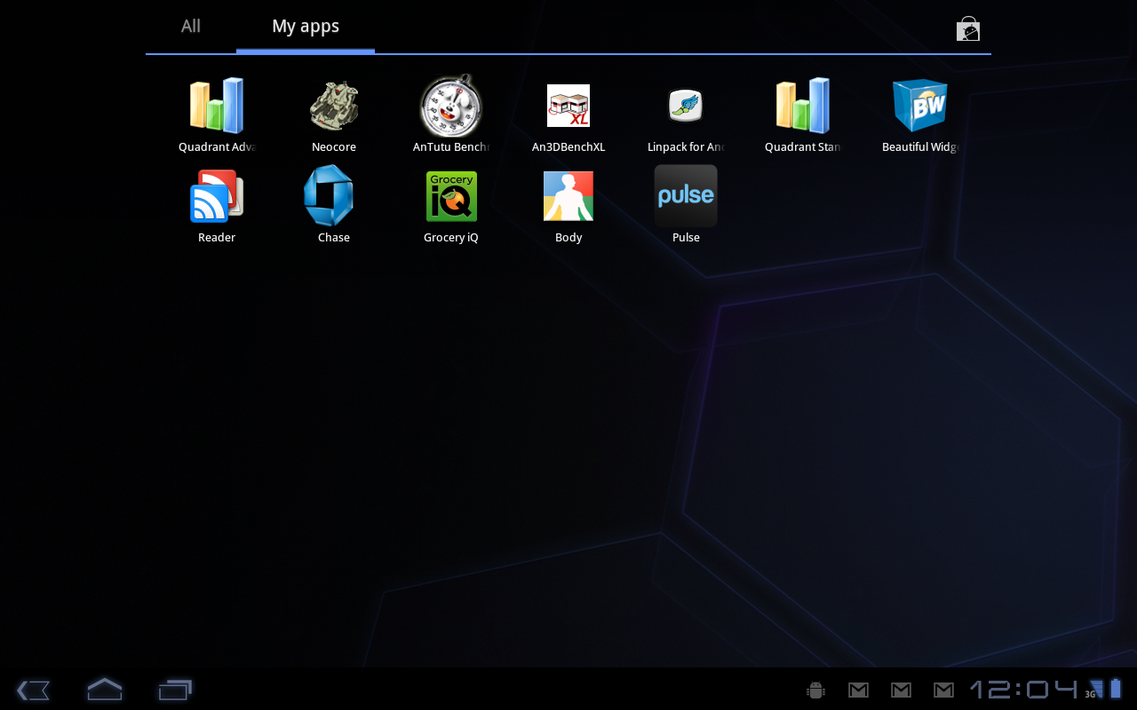Select the My apps tab
1137x710 pixels.
306,27
